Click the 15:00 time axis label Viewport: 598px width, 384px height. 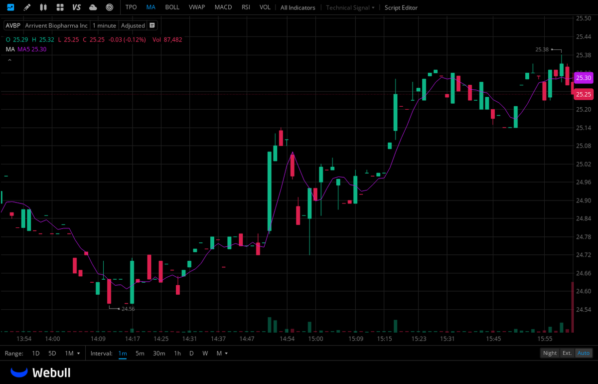(315, 339)
